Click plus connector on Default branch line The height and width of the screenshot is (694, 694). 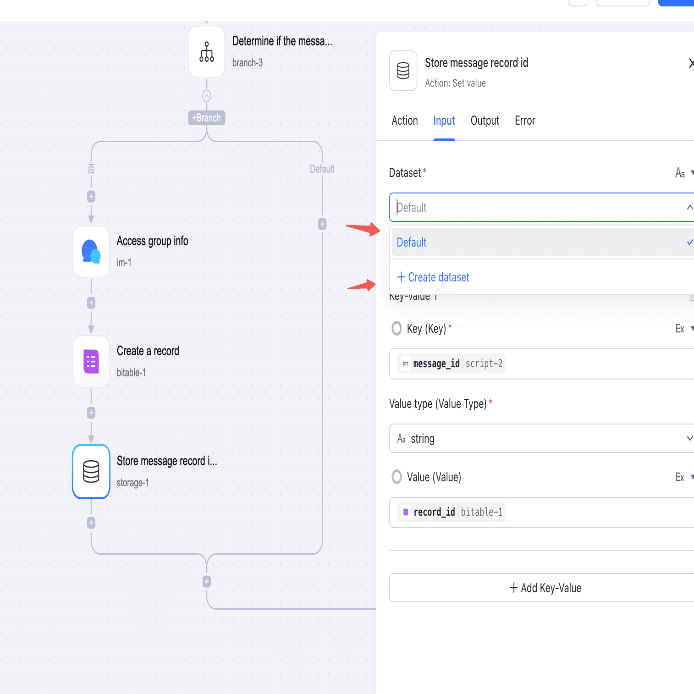tap(322, 224)
